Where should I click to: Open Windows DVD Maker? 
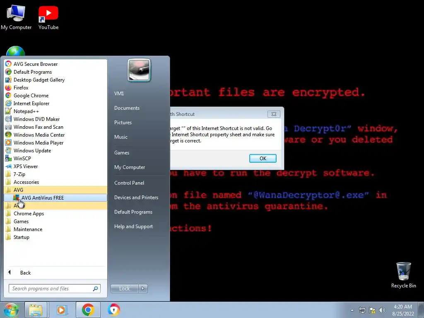(55, 119)
